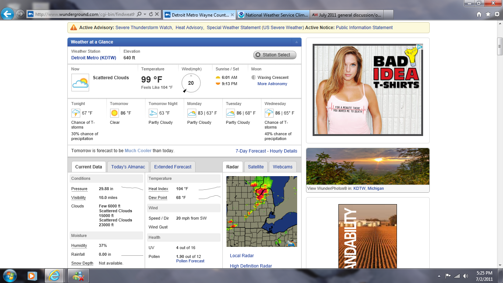The height and width of the screenshot is (283, 503).
Task: Open the Windows Start button
Action: (x=9, y=275)
